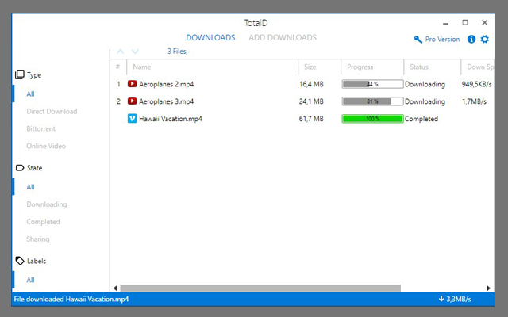Click the horizontal scrollbar right arrow

491,288
